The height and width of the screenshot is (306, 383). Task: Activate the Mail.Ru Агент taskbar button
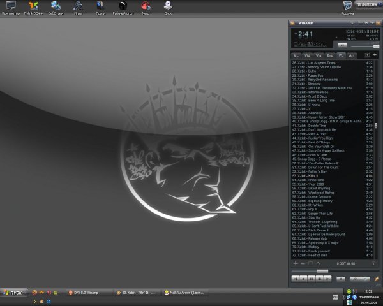pos(185,293)
